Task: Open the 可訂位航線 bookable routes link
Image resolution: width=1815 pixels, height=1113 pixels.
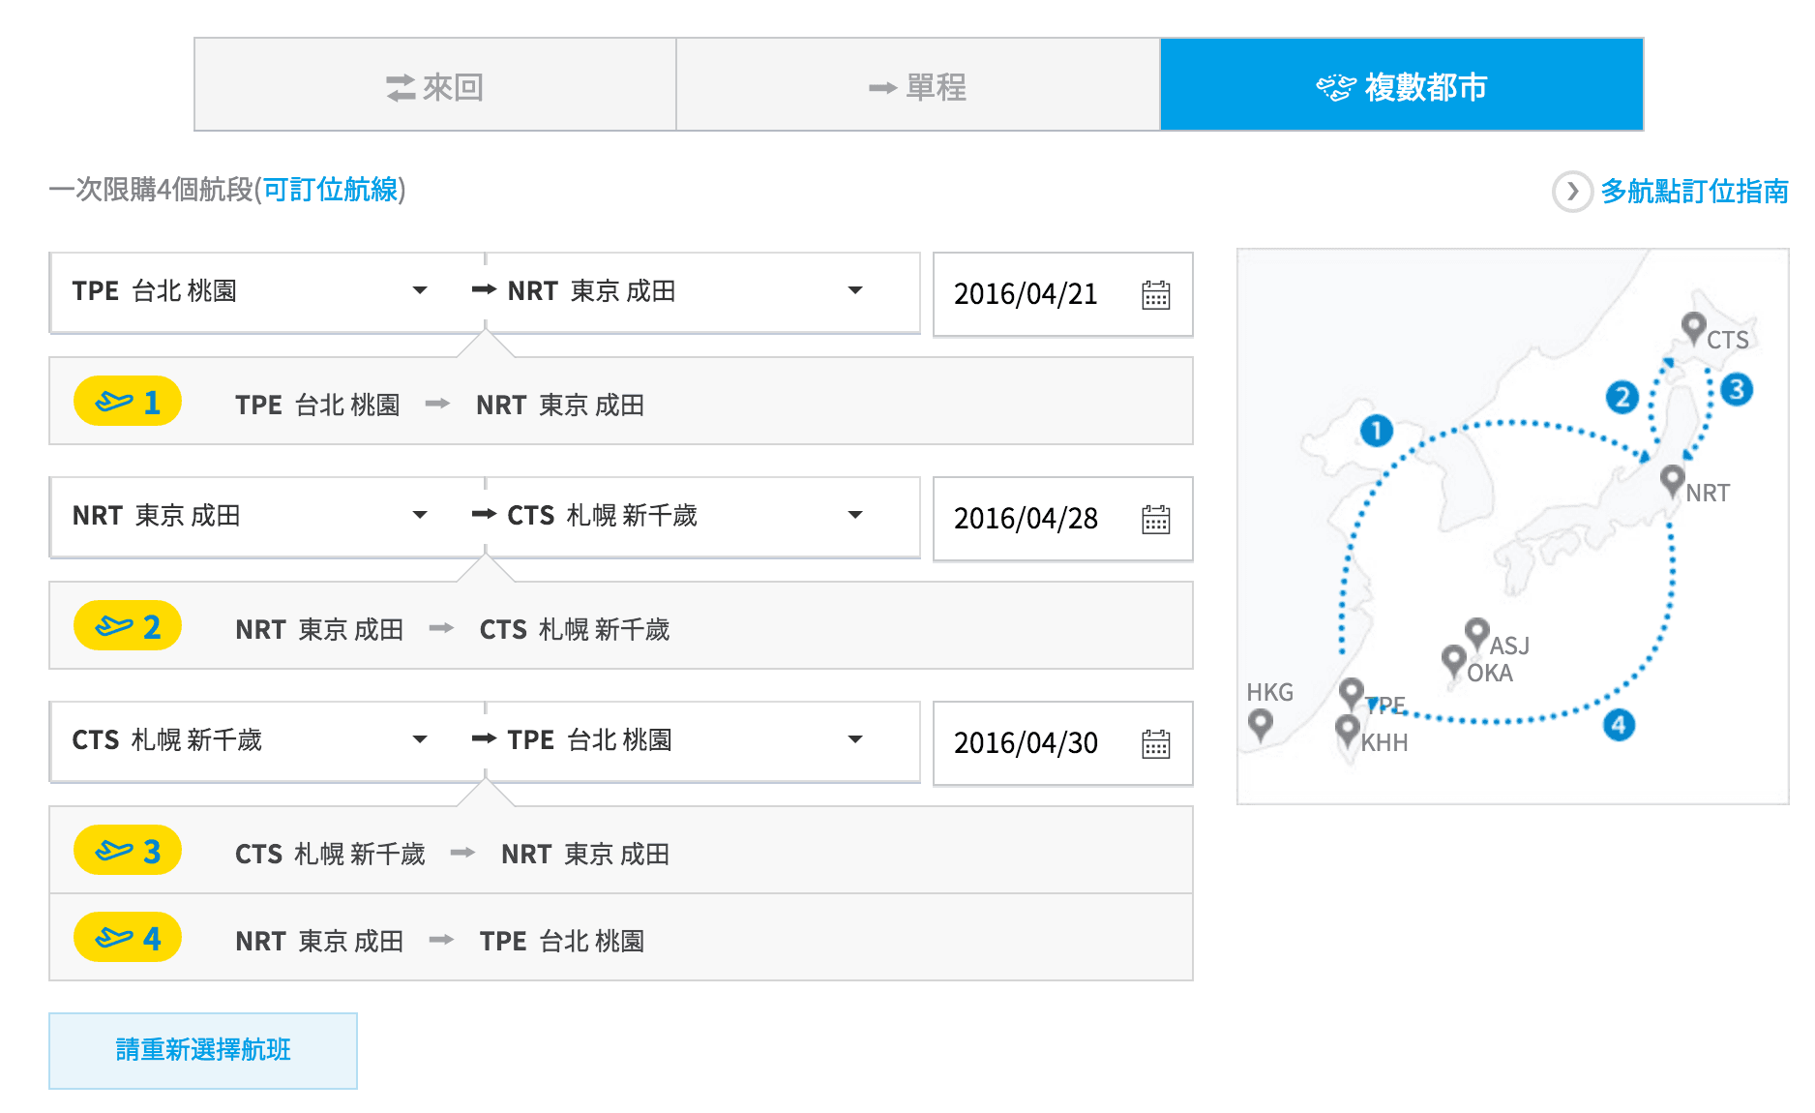Action: tap(330, 189)
